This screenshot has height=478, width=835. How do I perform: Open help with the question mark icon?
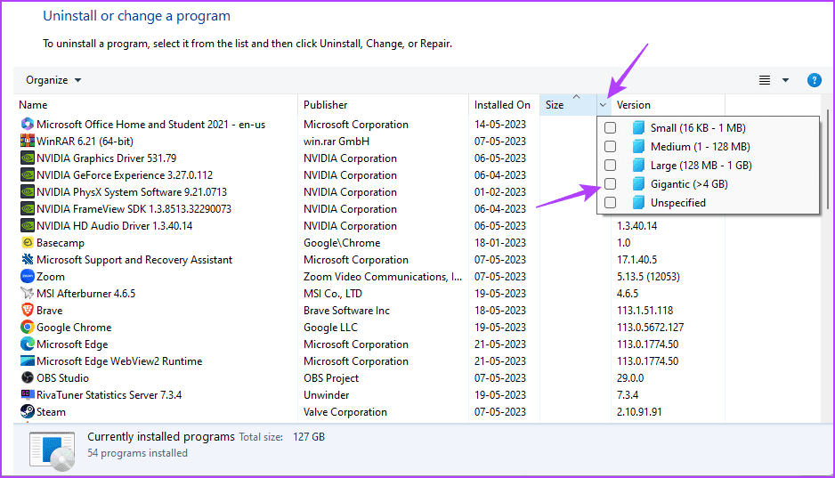coord(814,80)
